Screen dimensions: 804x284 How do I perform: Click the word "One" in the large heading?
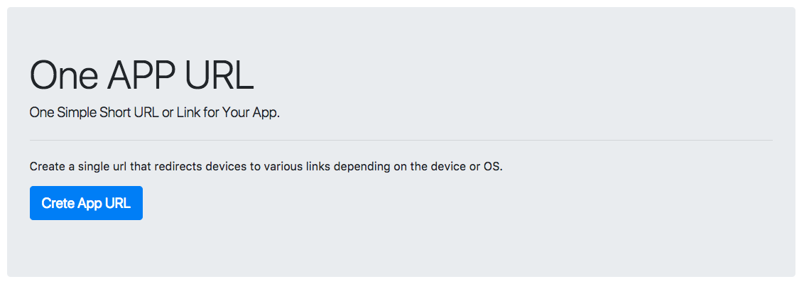63,75
